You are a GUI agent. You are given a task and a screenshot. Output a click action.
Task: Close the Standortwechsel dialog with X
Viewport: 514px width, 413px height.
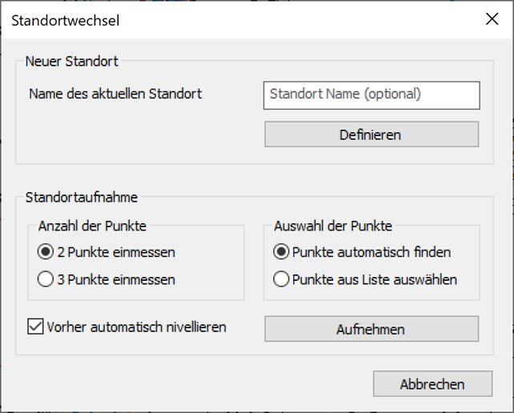point(492,19)
